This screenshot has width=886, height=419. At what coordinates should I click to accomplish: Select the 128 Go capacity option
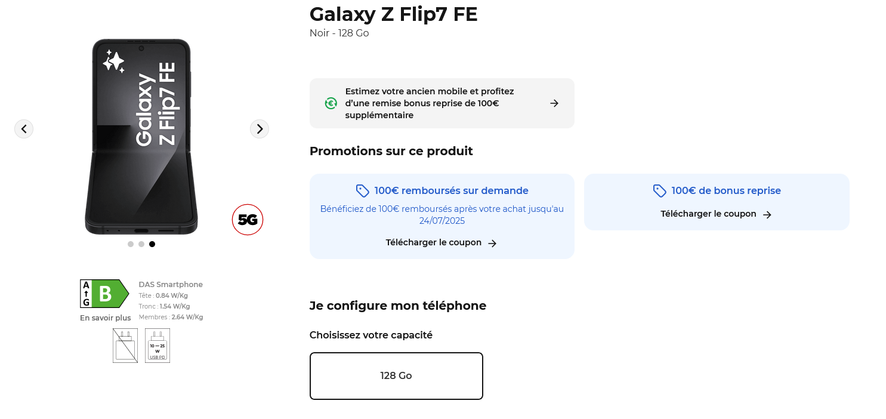[396, 375]
